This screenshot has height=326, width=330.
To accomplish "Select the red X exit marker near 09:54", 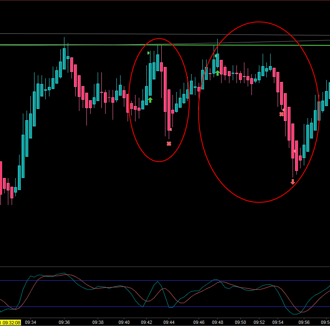I will [281, 114].
